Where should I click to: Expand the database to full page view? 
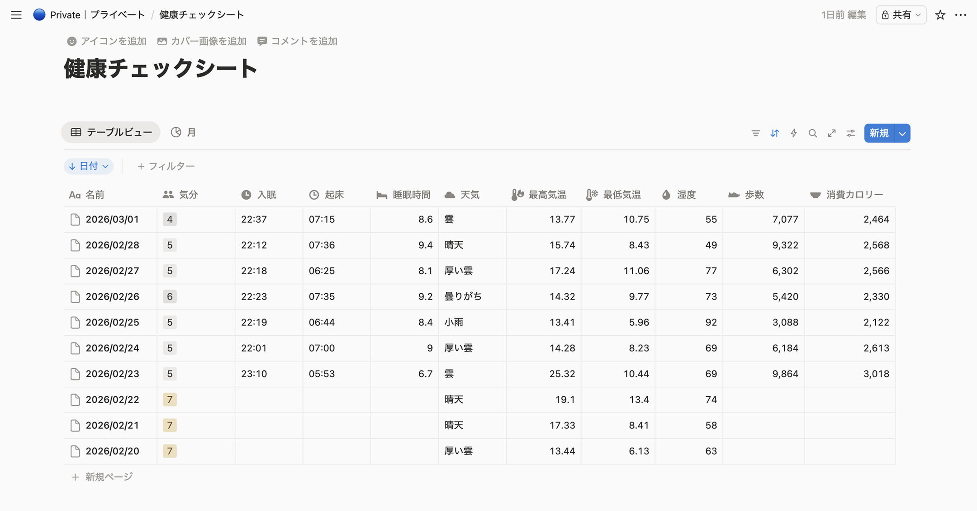(831, 133)
